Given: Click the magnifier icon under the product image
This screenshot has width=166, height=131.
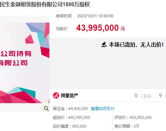Looking at the screenshot, I should 46,108.
